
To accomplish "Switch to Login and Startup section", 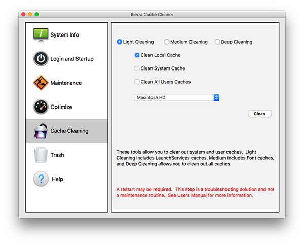I will 72,59.
